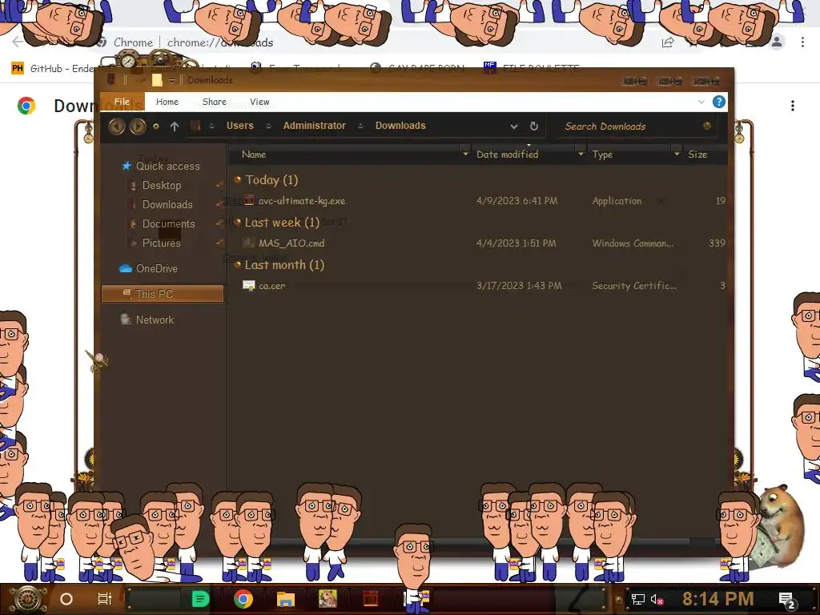Expand the ribbon with the chevron

701,102
